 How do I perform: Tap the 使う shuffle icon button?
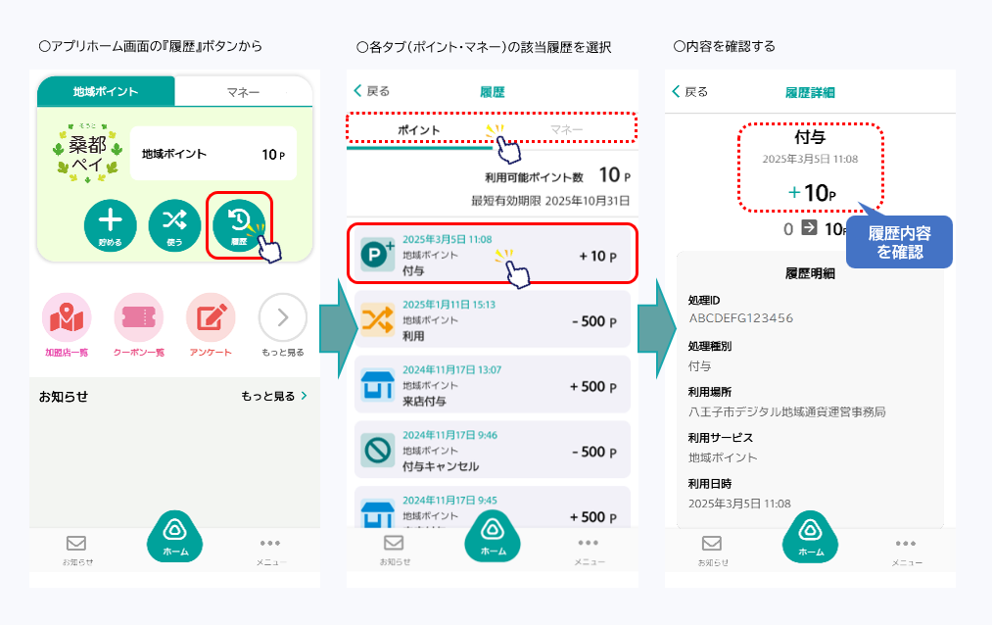173,223
